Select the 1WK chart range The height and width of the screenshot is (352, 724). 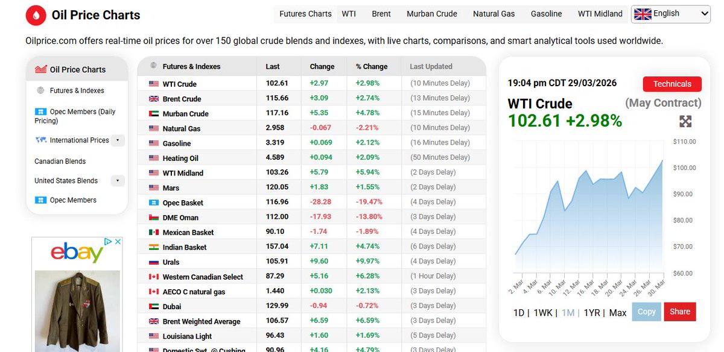(544, 313)
